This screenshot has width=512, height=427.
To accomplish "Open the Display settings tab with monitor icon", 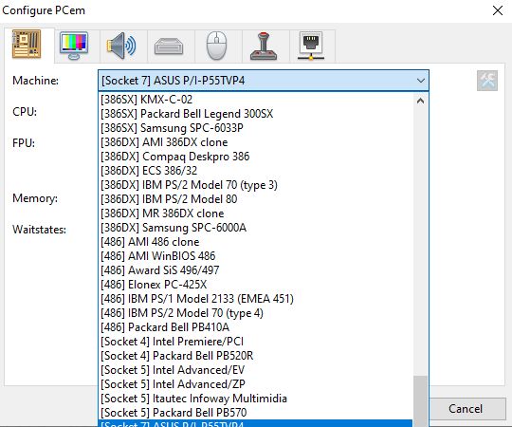I will click(74, 46).
